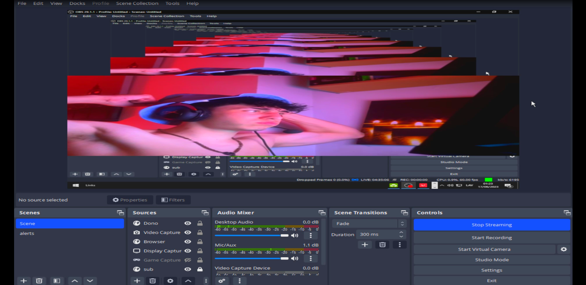Screen dimensions: 586x285
Task: Open Mic/Aux audio options three-dot menu
Action: (310, 258)
